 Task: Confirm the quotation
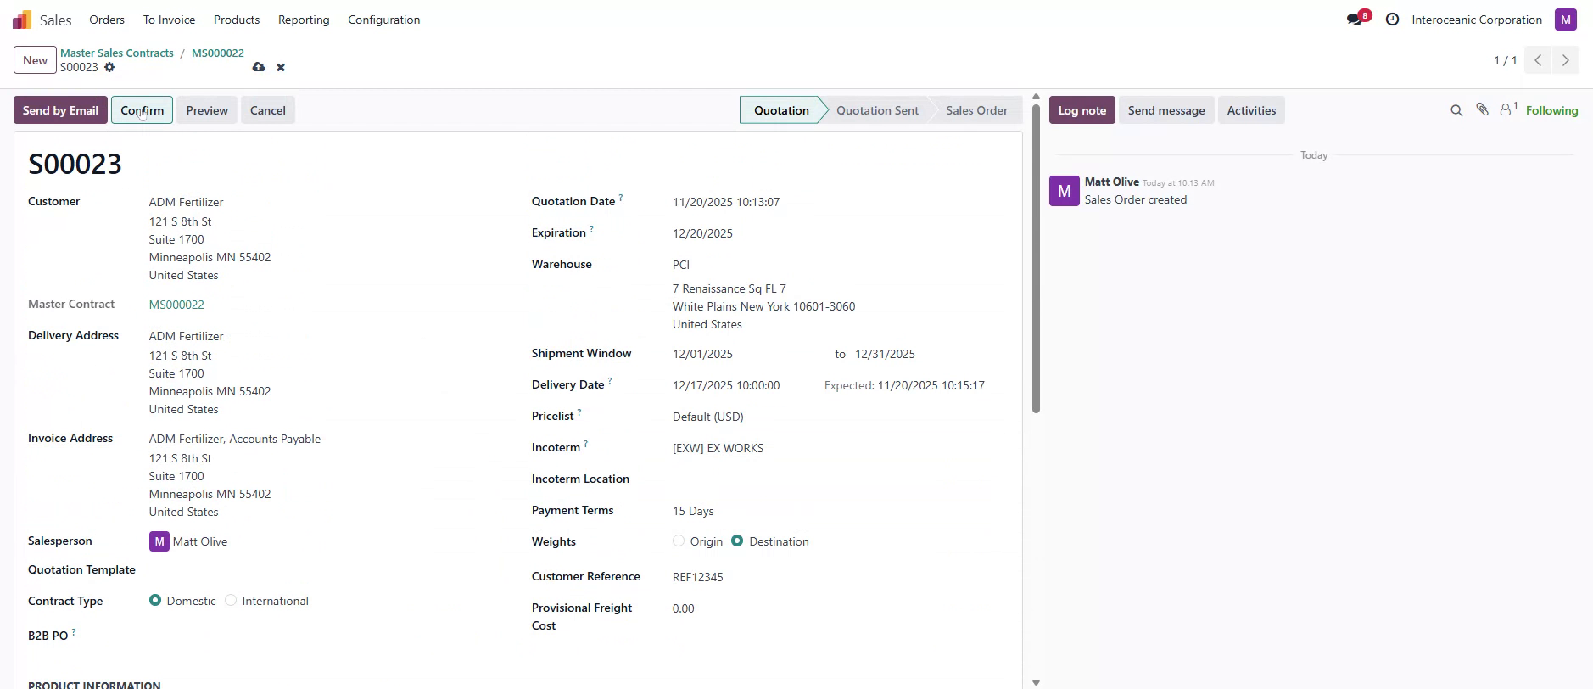(x=142, y=110)
